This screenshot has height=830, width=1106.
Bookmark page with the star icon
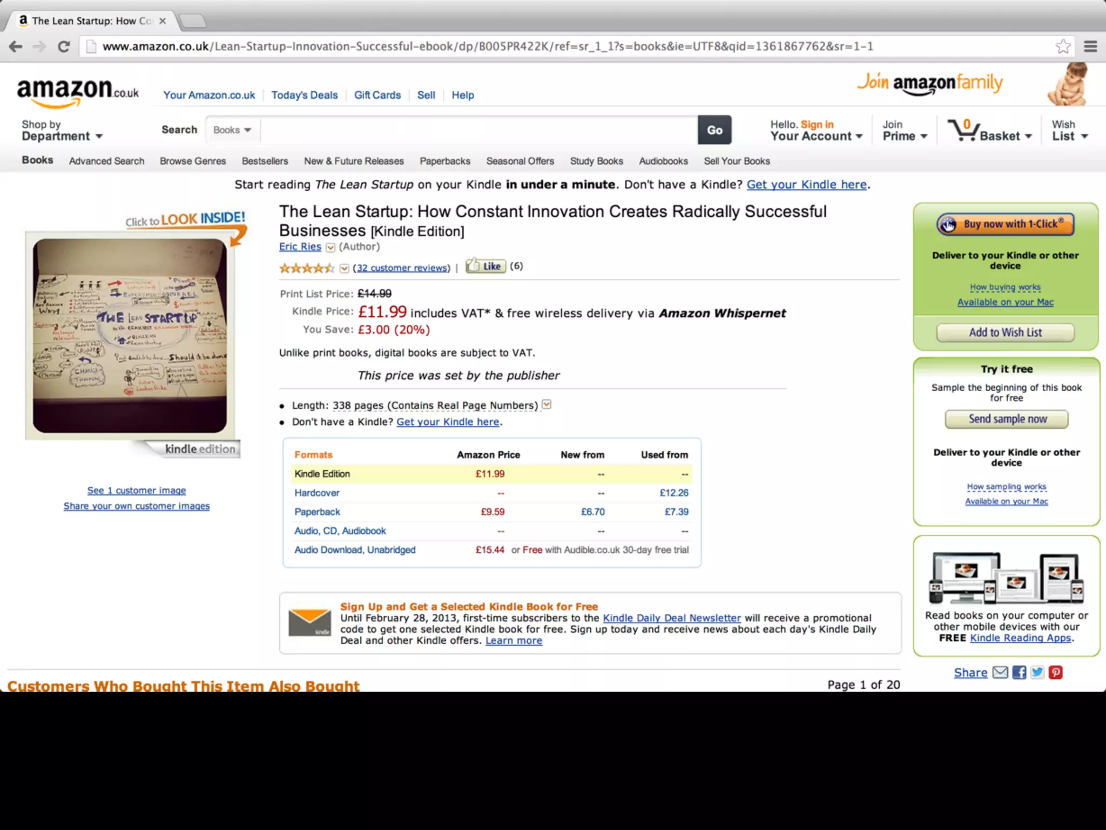click(x=1063, y=46)
